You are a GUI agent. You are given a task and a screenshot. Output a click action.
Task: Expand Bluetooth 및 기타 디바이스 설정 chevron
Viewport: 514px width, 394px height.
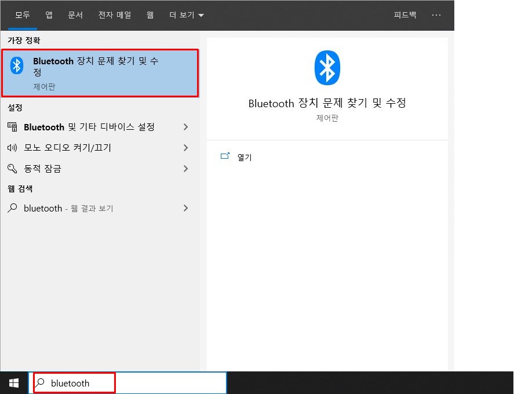[x=186, y=127]
